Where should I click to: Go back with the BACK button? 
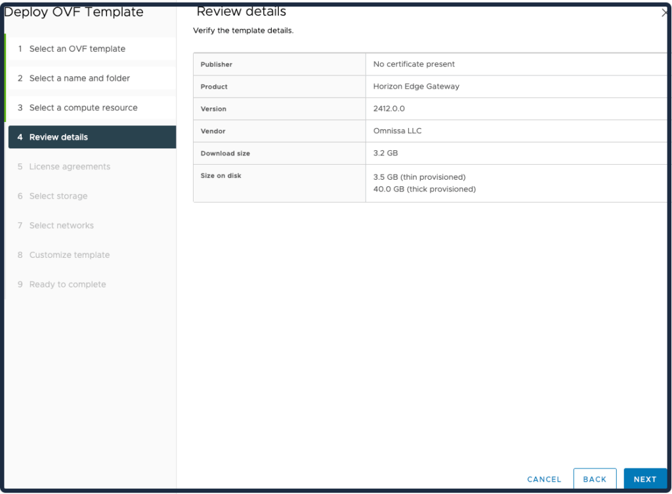[x=595, y=479]
